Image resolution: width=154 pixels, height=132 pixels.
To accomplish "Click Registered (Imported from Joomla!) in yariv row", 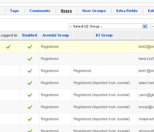I will click(x=102, y=95).
